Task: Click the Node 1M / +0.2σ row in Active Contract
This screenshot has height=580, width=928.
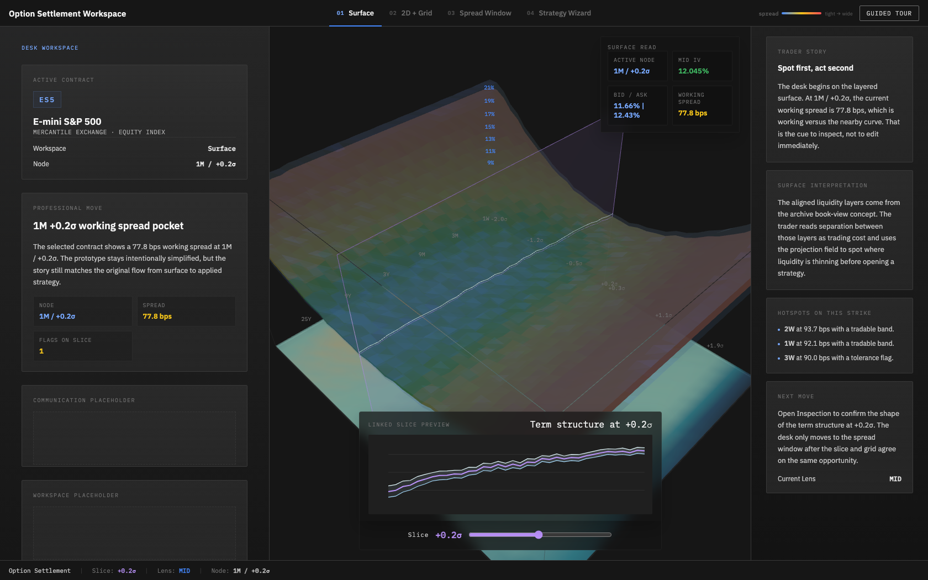Action: tap(134, 164)
